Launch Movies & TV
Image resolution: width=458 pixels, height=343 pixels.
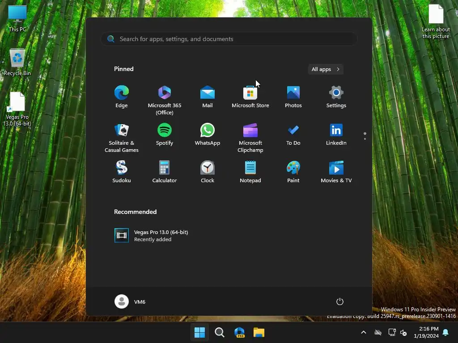pyautogui.click(x=336, y=172)
